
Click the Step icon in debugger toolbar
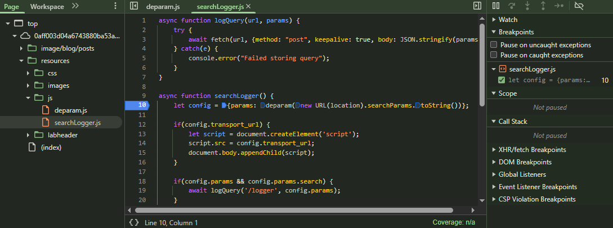(558, 6)
